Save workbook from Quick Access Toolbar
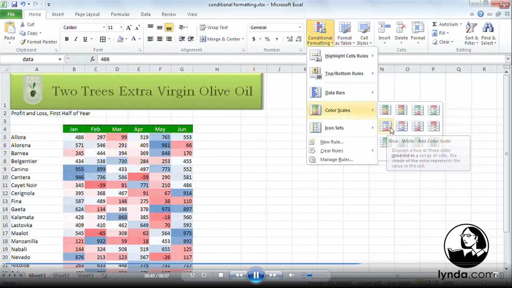This screenshot has height=288, width=512. pyautogui.click(x=14, y=4)
